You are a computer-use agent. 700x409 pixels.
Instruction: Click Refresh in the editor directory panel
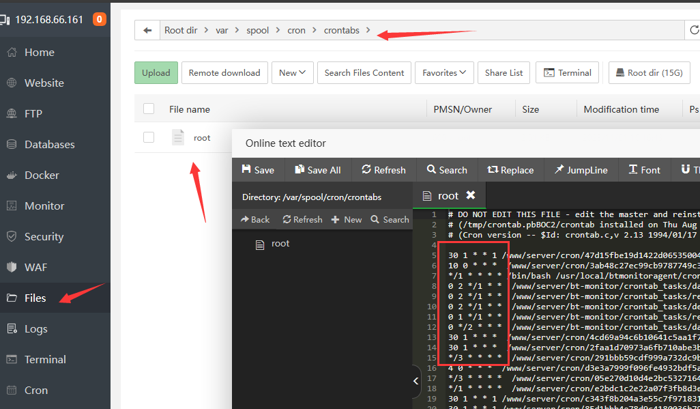pyautogui.click(x=302, y=219)
